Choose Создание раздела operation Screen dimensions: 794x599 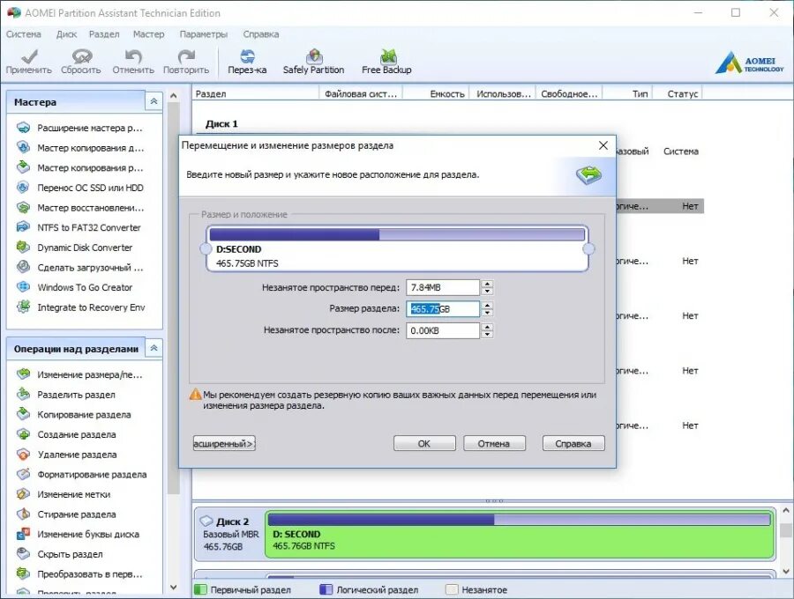(66, 434)
